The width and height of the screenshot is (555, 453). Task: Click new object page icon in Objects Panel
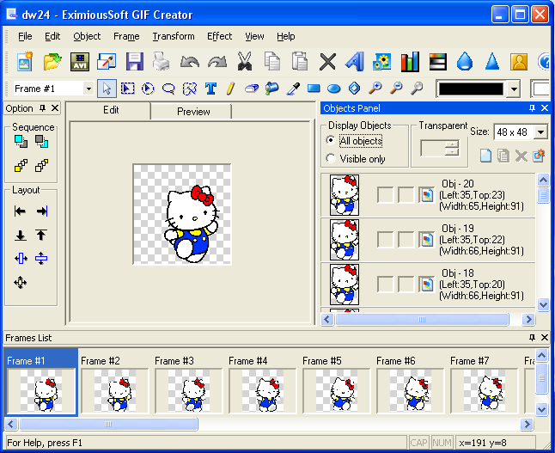click(x=485, y=156)
